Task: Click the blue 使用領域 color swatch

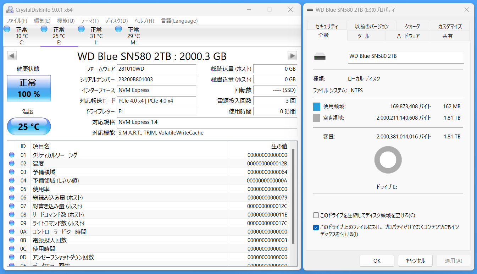Action: point(317,106)
